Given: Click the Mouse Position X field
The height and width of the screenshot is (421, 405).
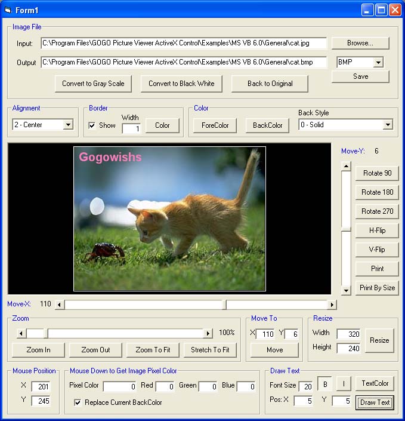Looking at the screenshot, I should click(41, 386).
